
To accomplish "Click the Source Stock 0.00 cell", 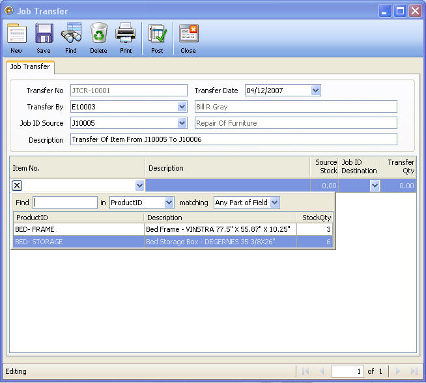I will click(324, 186).
